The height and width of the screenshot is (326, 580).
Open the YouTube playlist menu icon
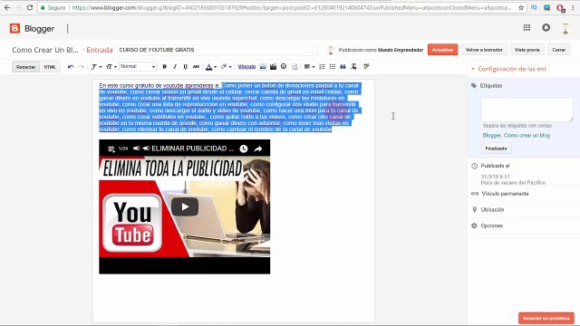pyautogui.click(x=111, y=149)
